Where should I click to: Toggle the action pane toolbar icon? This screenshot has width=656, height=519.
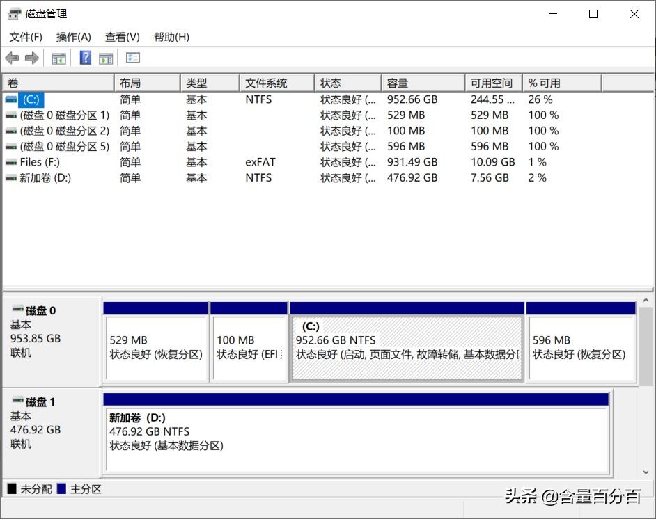105,58
